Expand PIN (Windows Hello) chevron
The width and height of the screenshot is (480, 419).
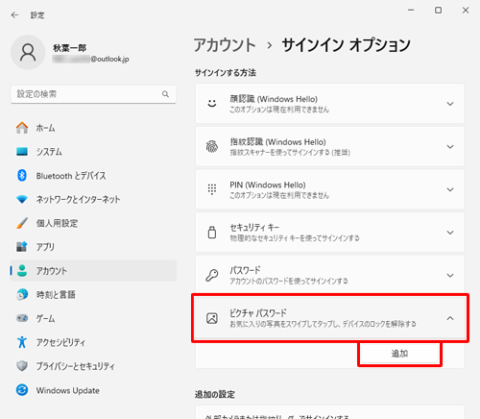(x=450, y=189)
